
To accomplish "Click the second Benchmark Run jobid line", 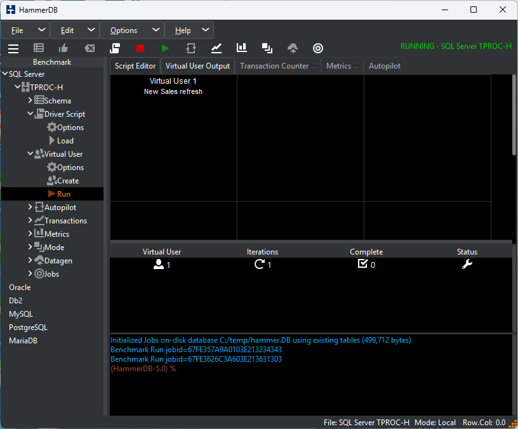I will point(196,359).
